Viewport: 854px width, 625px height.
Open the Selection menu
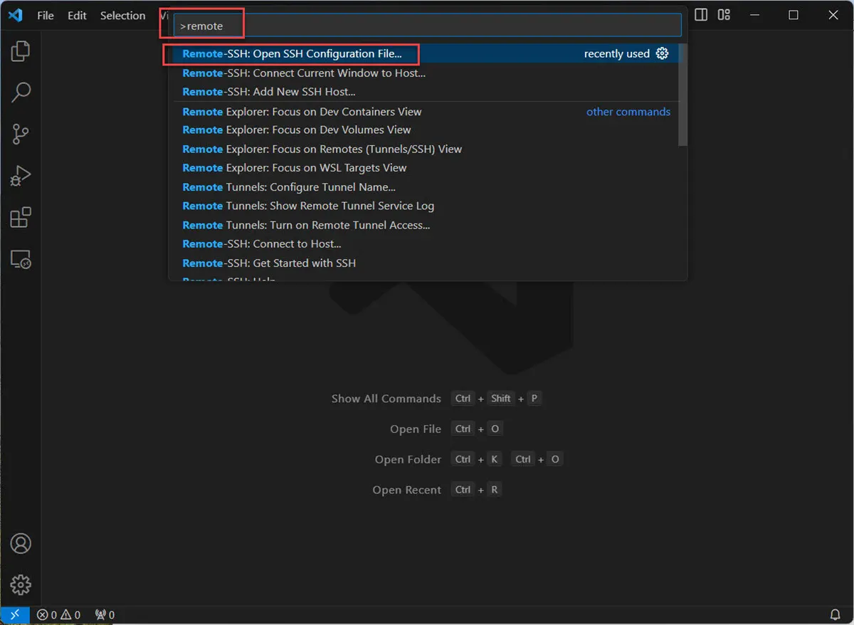click(122, 15)
